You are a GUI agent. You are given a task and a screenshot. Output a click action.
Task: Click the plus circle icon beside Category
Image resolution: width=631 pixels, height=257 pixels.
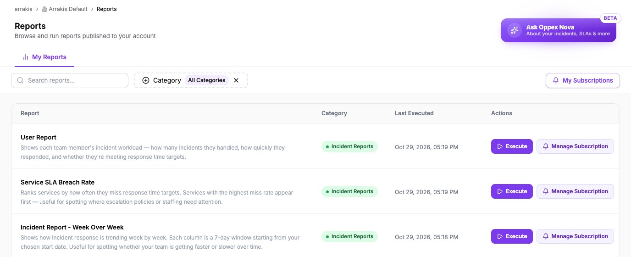pyautogui.click(x=146, y=80)
